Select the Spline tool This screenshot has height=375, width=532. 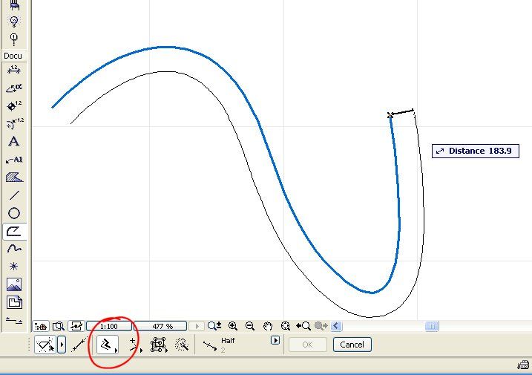pyautogui.click(x=14, y=249)
